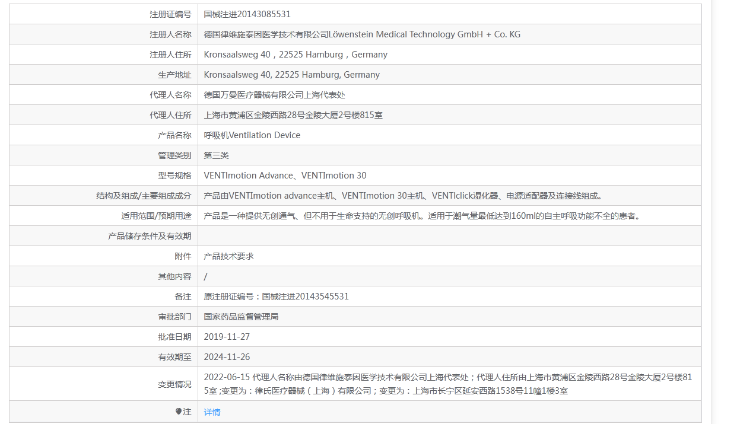This screenshot has height=424, width=740.
Task: Select intended use text about 无创呼吸机
Action: [x=422, y=216]
